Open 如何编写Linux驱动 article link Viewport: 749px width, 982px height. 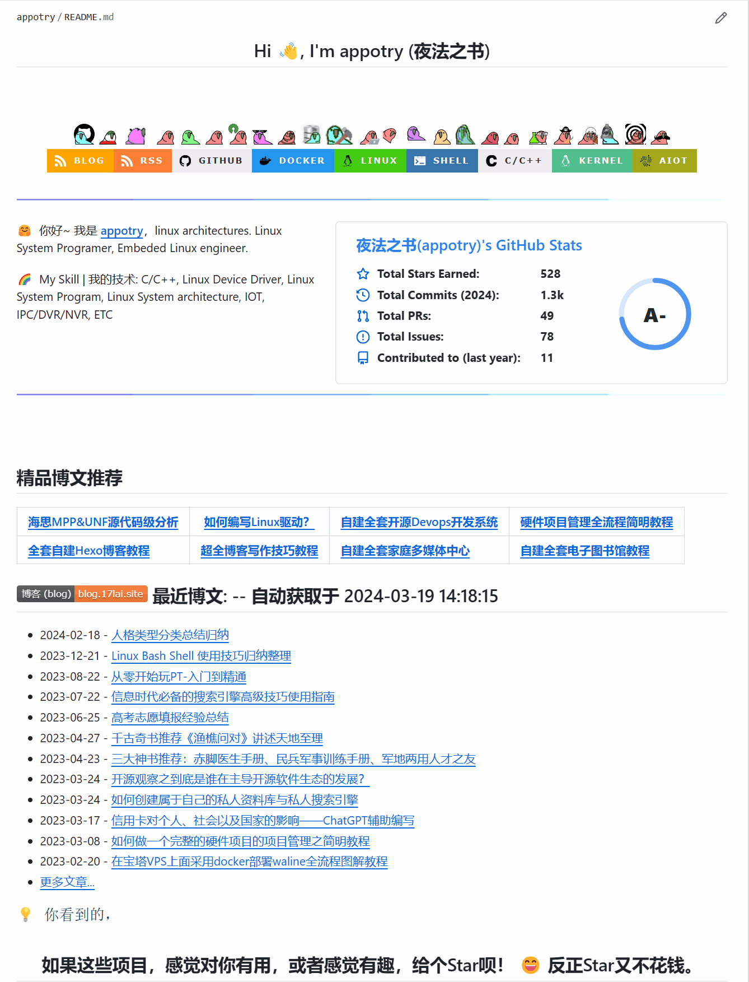tap(259, 522)
